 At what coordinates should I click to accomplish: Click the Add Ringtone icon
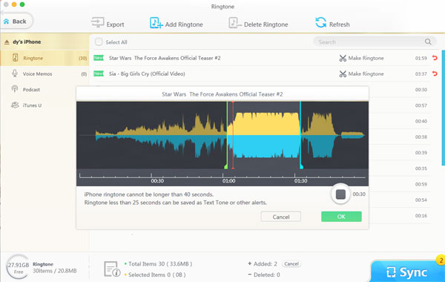coord(156,23)
